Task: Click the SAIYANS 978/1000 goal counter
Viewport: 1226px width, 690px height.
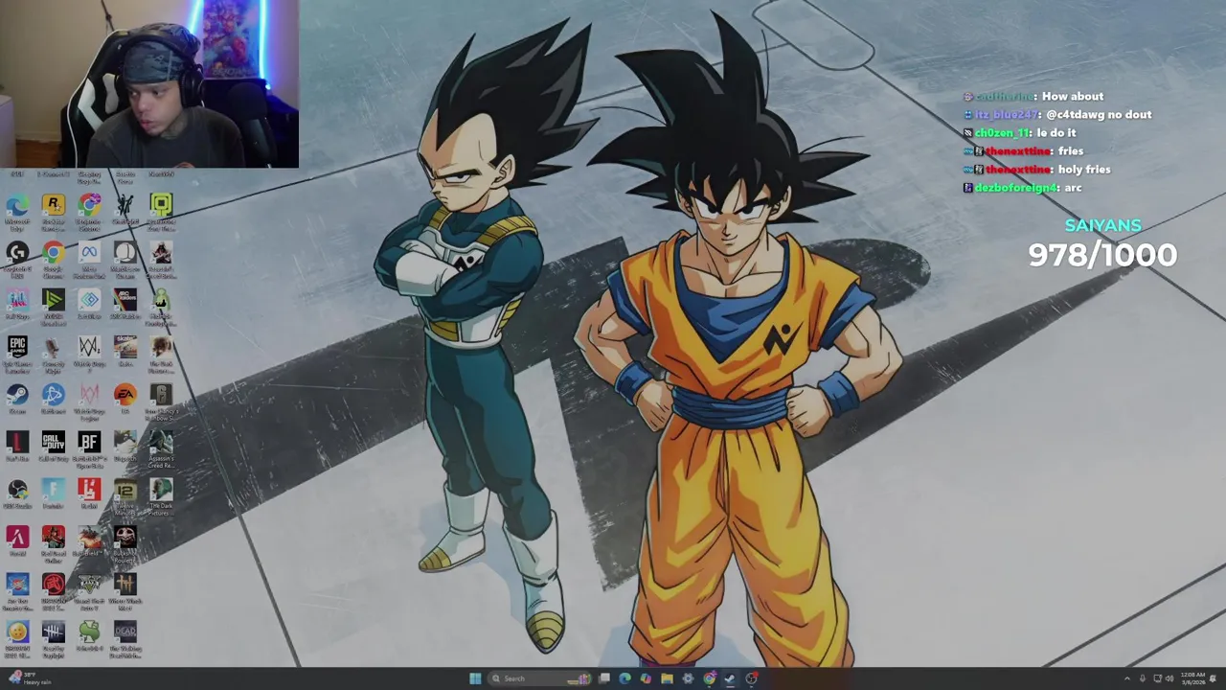Action: pyautogui.click(x=1102, y=244)
